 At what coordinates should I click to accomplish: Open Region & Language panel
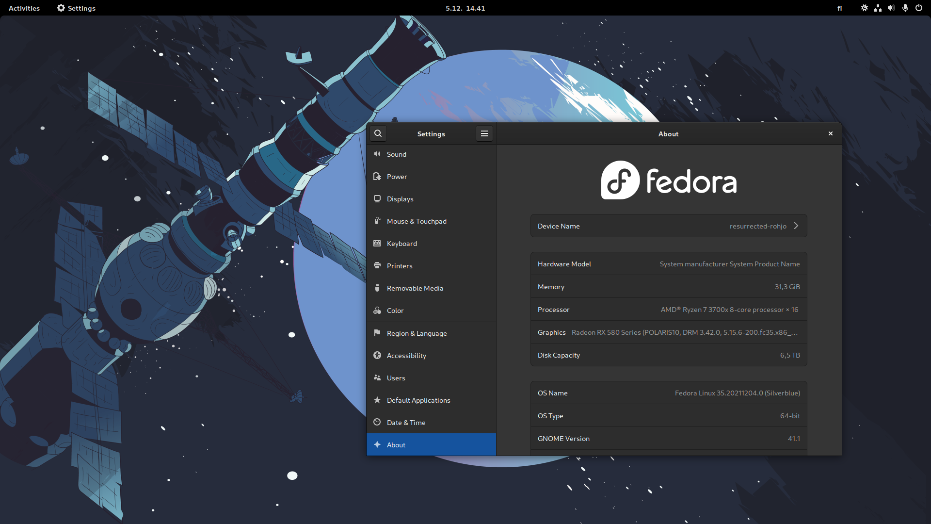pos(417,333)
